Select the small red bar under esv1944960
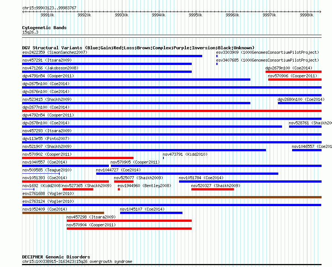Screen dimensions: 332x267 point(119,189)
